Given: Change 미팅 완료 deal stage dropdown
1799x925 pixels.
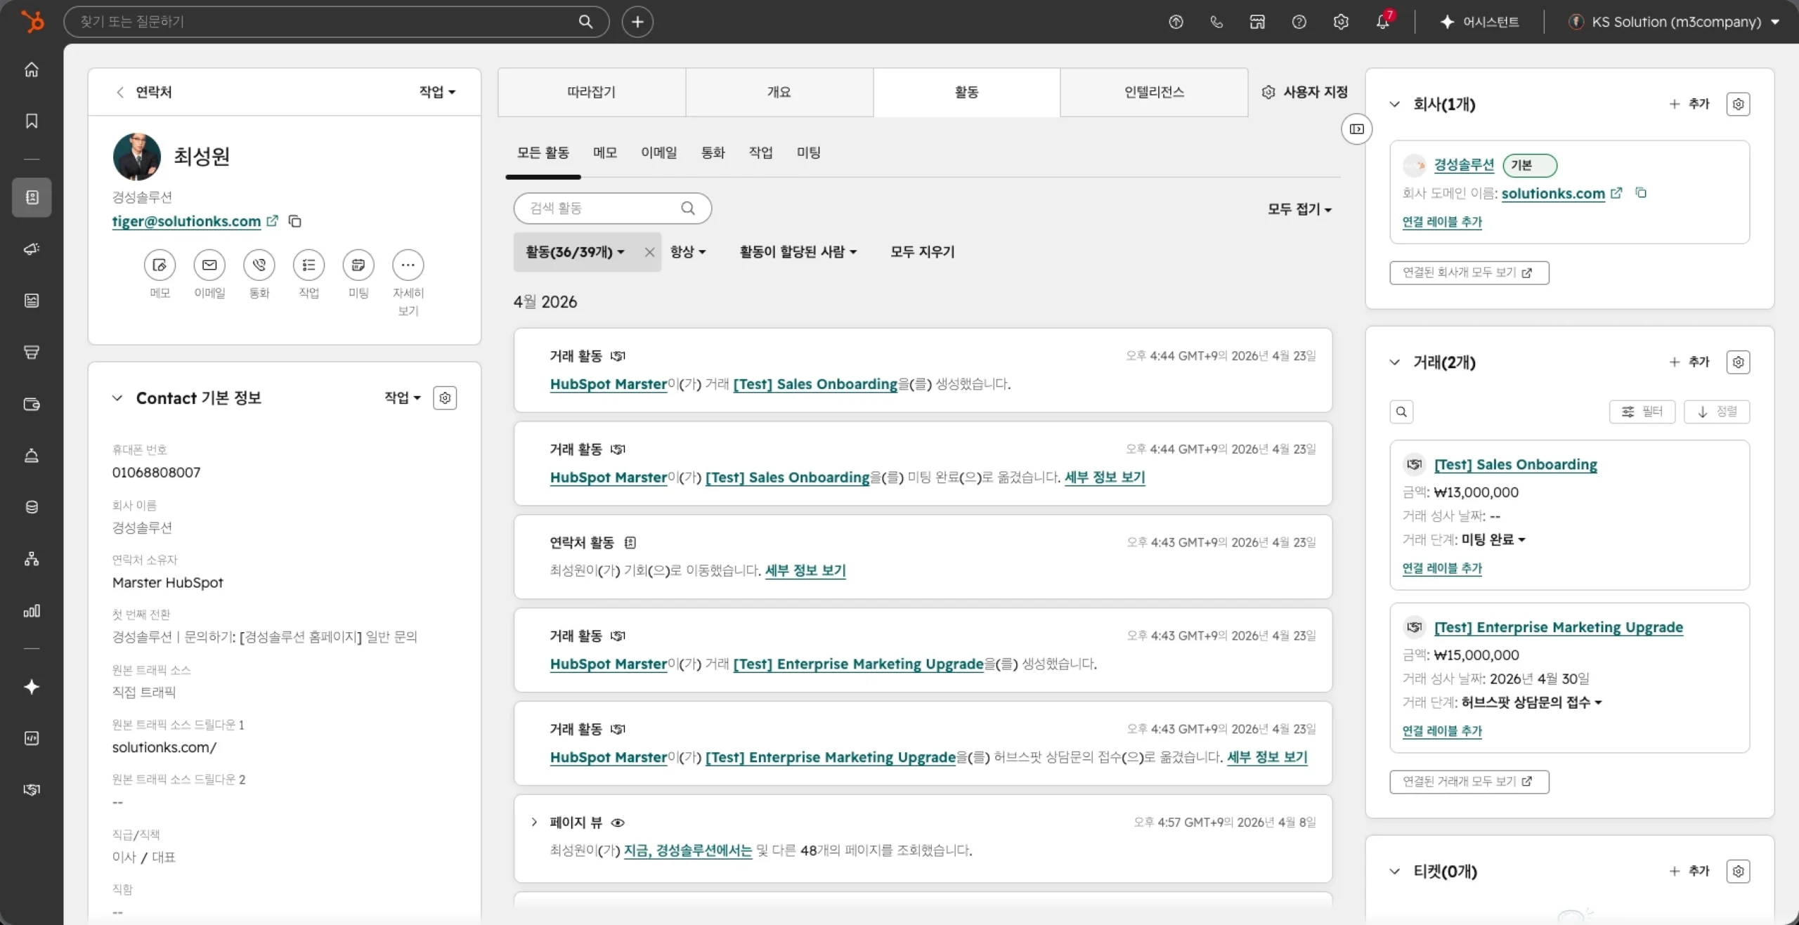Looking at the screenshot, I should (1493, 539).
